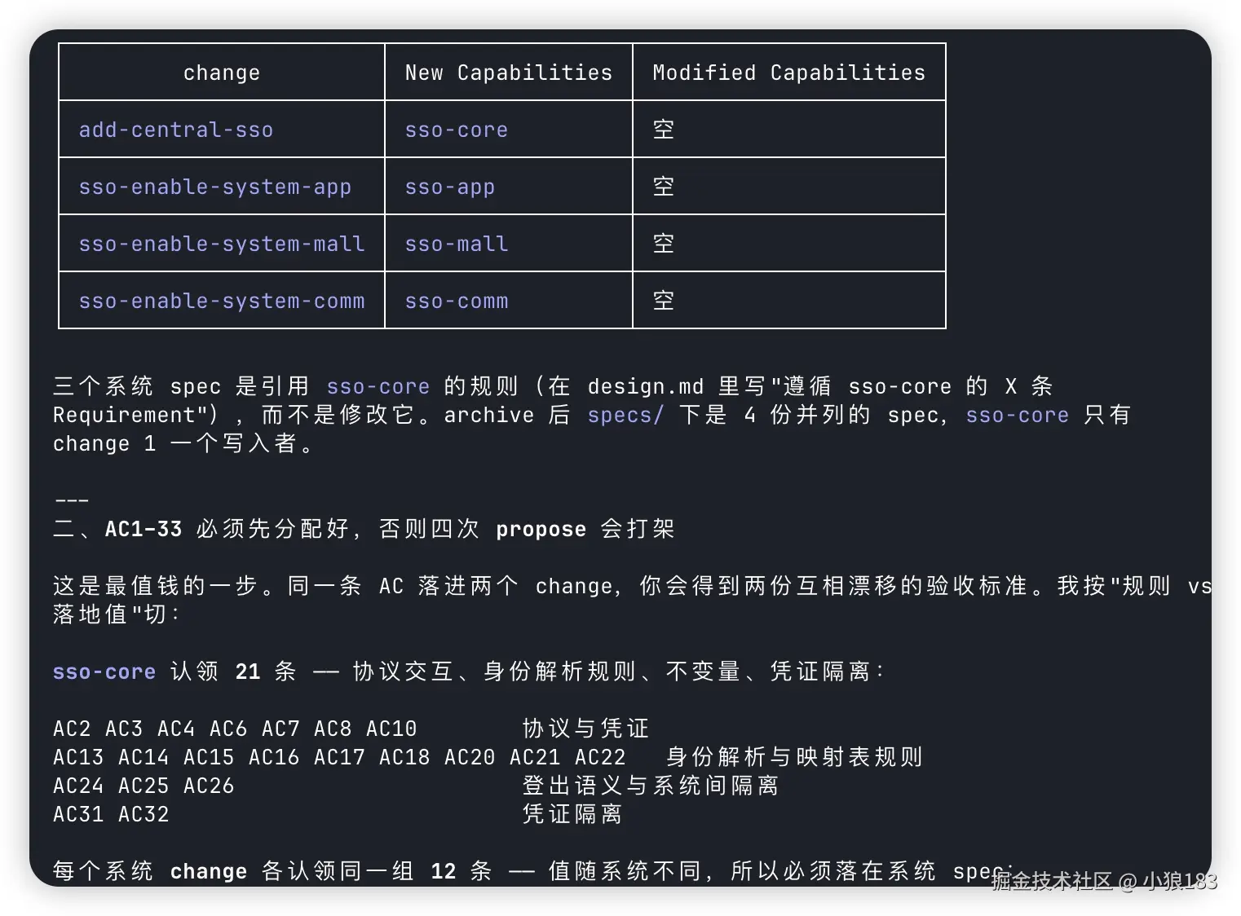Click sso-core code text after 'spec 是引用'
This screenshot has height=916, width=1241.
click(x=378, y=386)
